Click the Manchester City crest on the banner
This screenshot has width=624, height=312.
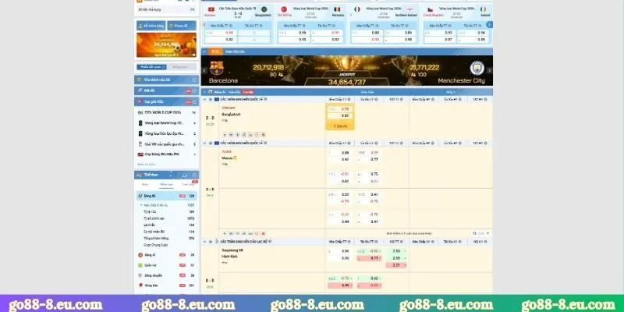coord(477,68)
